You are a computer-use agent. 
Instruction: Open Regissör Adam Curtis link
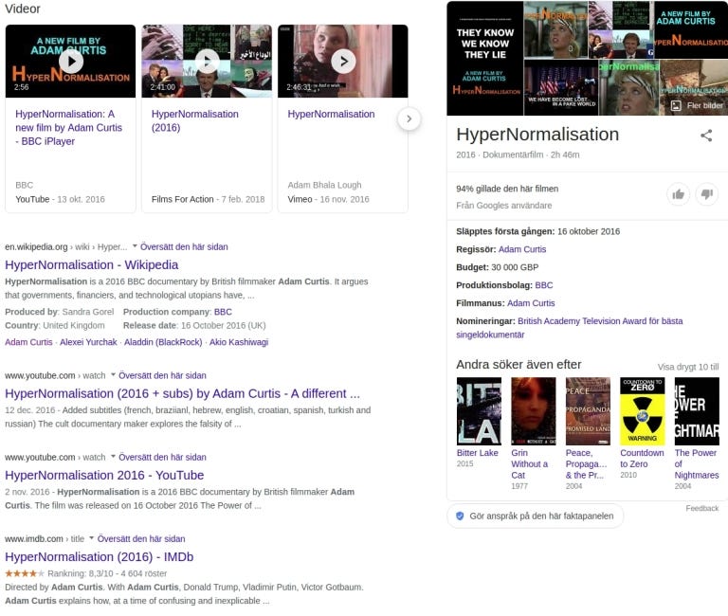pos(522,249)
